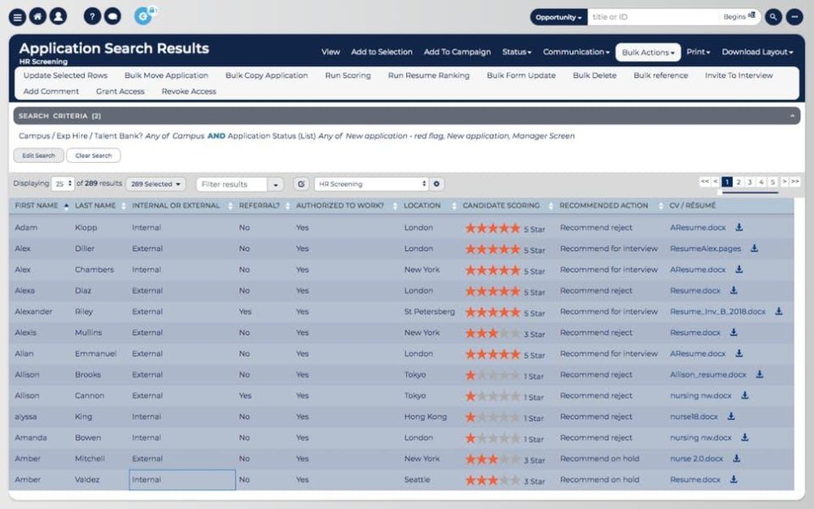Download nurse 2.0.docx file
This screenshot has width=814, height=509.
point(736,459)
